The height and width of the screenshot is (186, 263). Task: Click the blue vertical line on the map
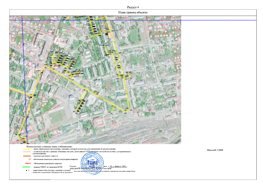click(x=24, y=73)
